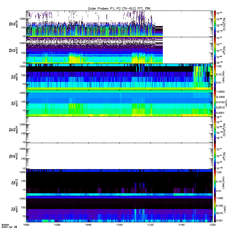Click the '2025 Apr 29' date label
The height and width of the screenshot is (242, 227).
pos(9,227)
